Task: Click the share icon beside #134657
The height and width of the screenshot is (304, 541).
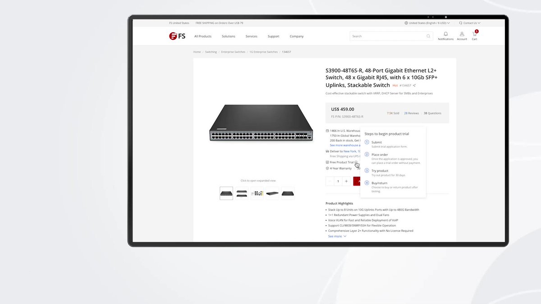Action: point(414,85)
